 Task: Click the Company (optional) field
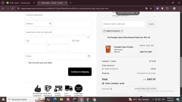coord(58,15)
